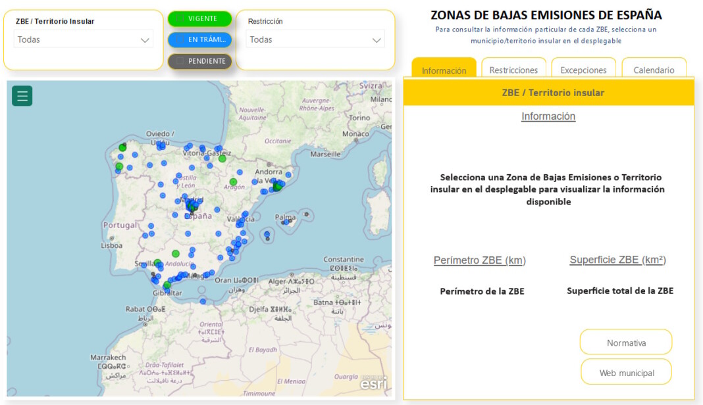Open the map layers menu
703x405 pixels.
point(22,95)
